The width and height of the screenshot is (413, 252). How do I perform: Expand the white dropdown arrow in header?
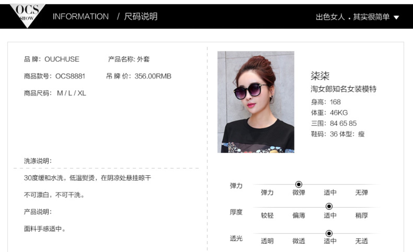tap(396, 17)
